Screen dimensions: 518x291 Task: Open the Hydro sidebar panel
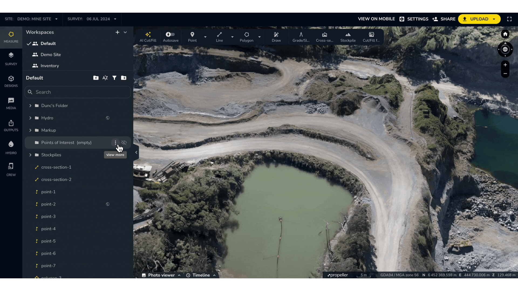click(x=11, y=147)
